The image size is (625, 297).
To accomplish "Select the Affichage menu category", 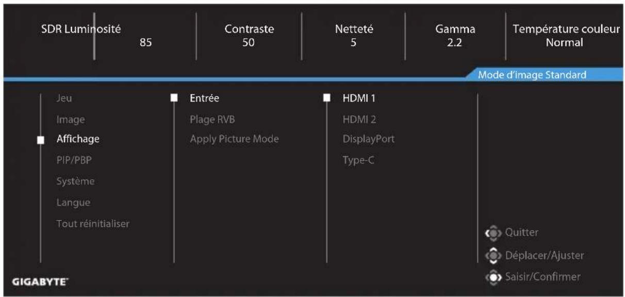I will [78, 139].
